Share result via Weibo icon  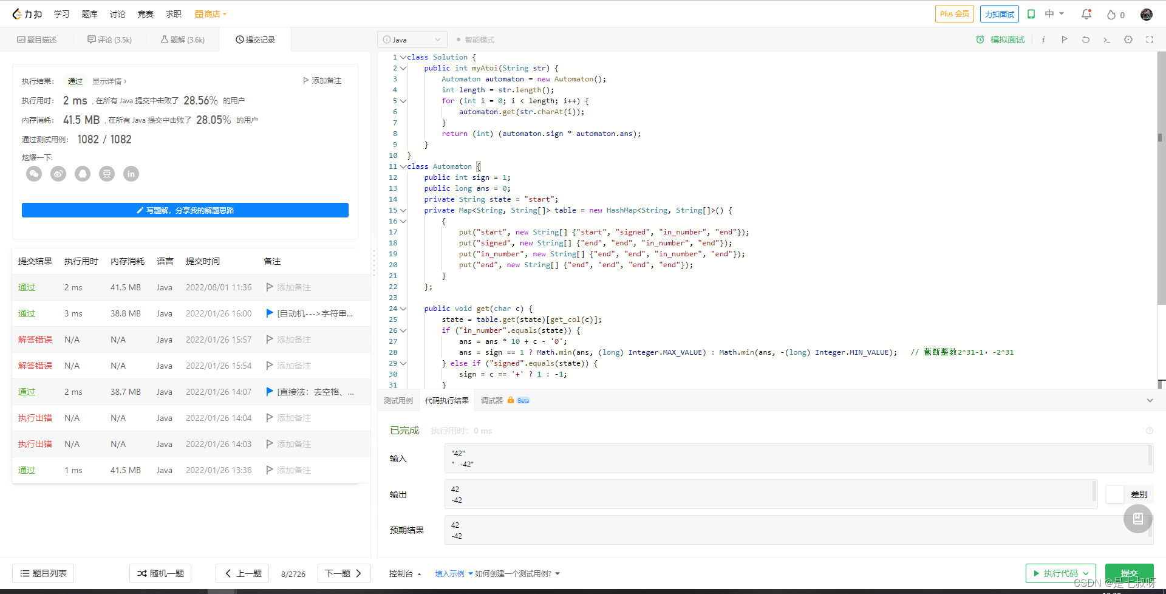coord(58,174)
